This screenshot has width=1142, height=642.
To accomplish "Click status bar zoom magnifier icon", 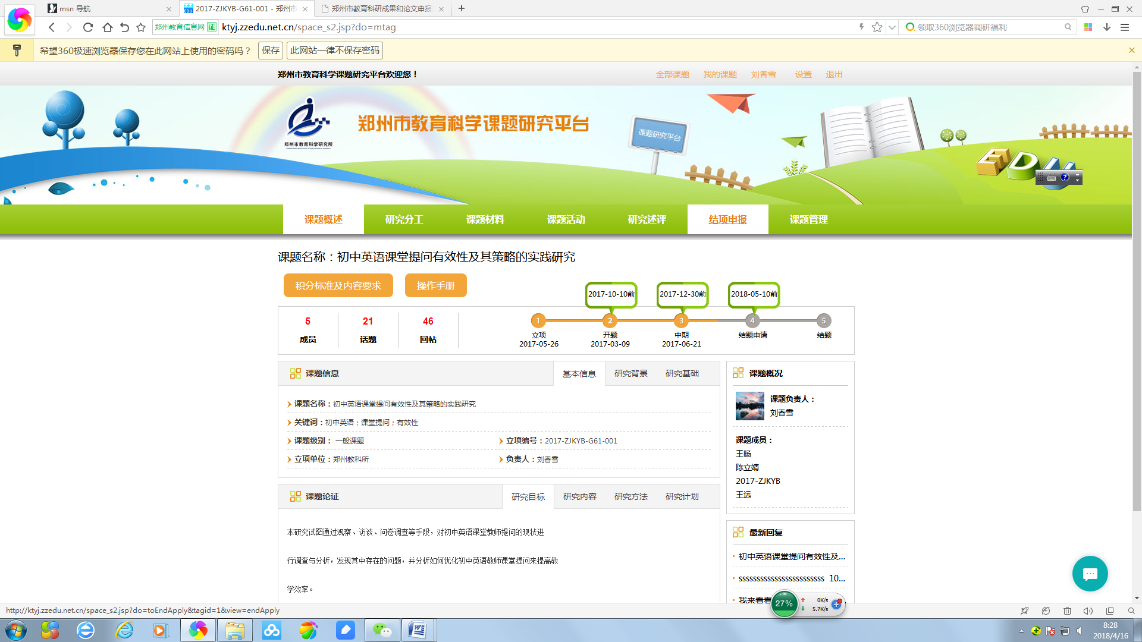I will coord(1131,610).
